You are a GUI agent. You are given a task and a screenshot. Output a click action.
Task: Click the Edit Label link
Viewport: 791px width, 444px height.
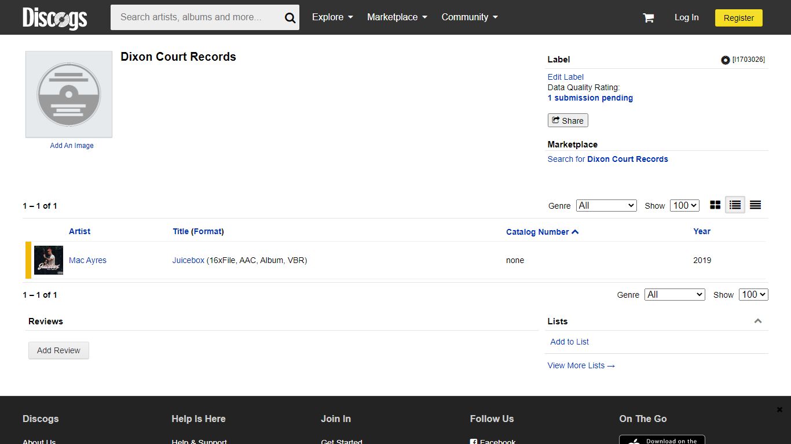pos(565,77)
